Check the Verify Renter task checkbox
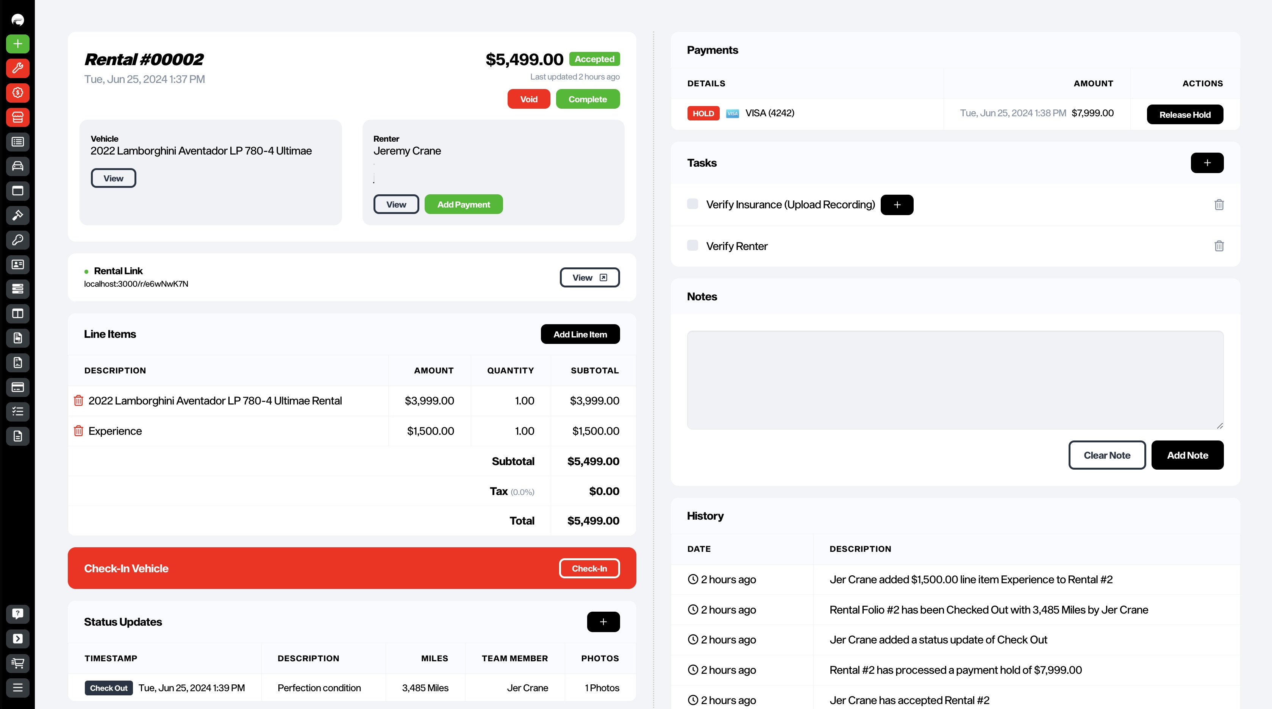The height and width of the screenshot is (709, 1272). click(692, 245)
